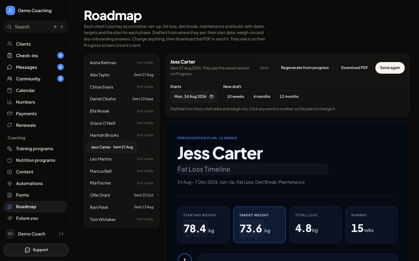Edit the target weight value 73.6
The width and height of the screenshot is (419, 261).
[251, 228]
